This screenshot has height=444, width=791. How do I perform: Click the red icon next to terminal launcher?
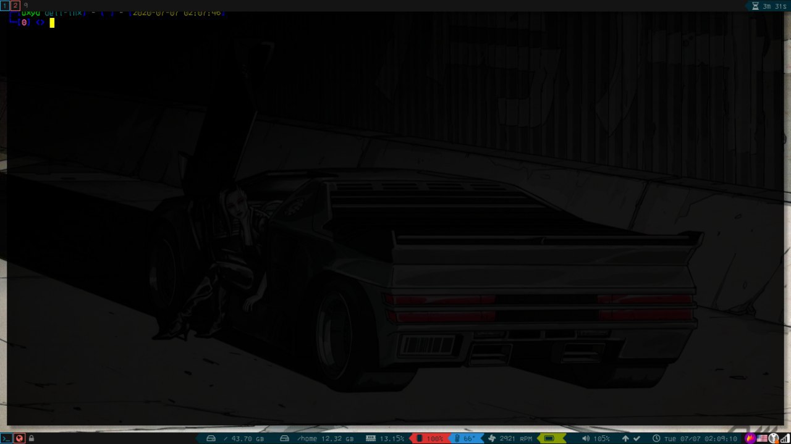(19, 438)
